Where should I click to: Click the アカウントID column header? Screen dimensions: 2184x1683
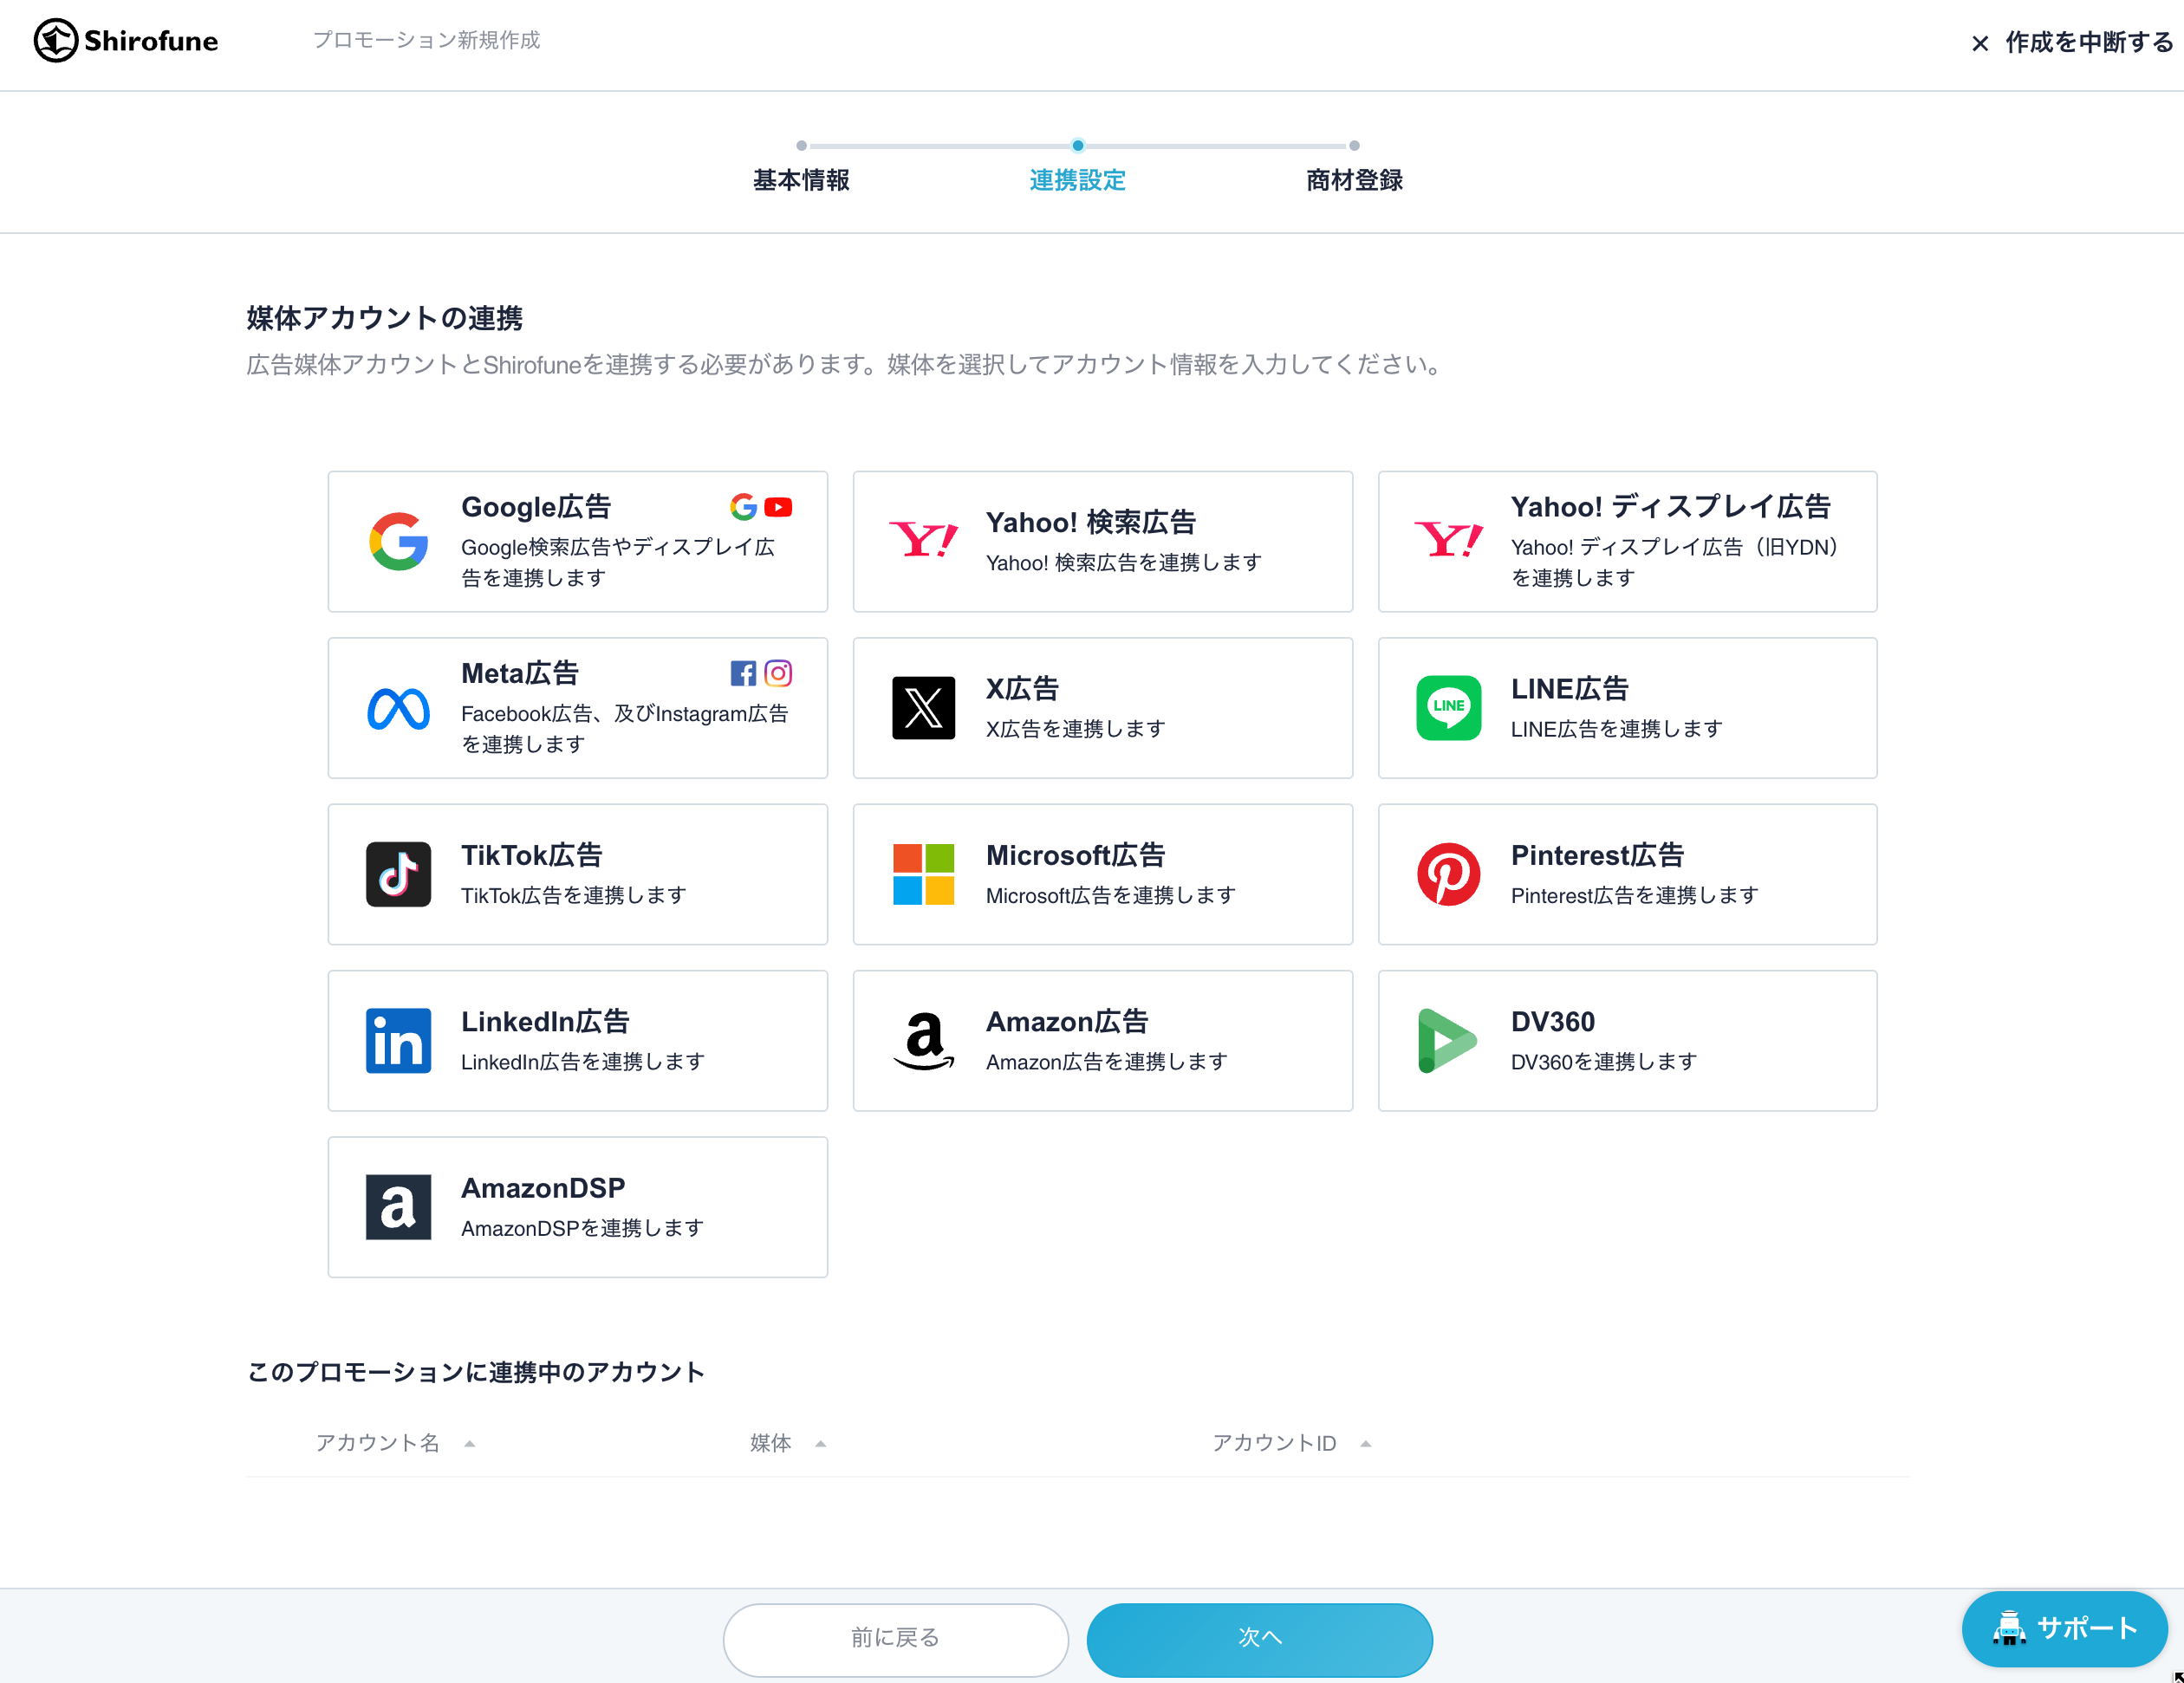[1274, 1444]
